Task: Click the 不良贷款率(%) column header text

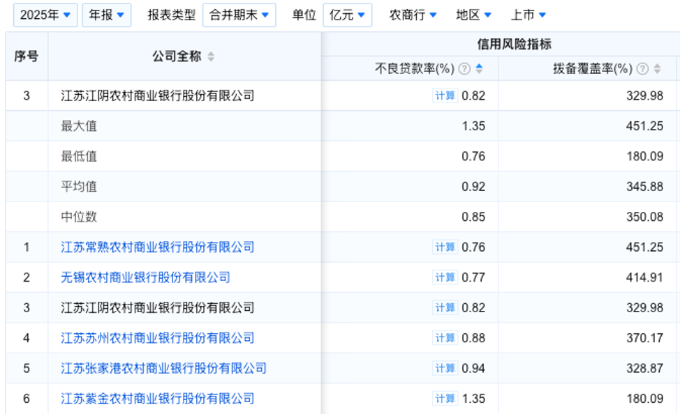Action: pos(415,68)
